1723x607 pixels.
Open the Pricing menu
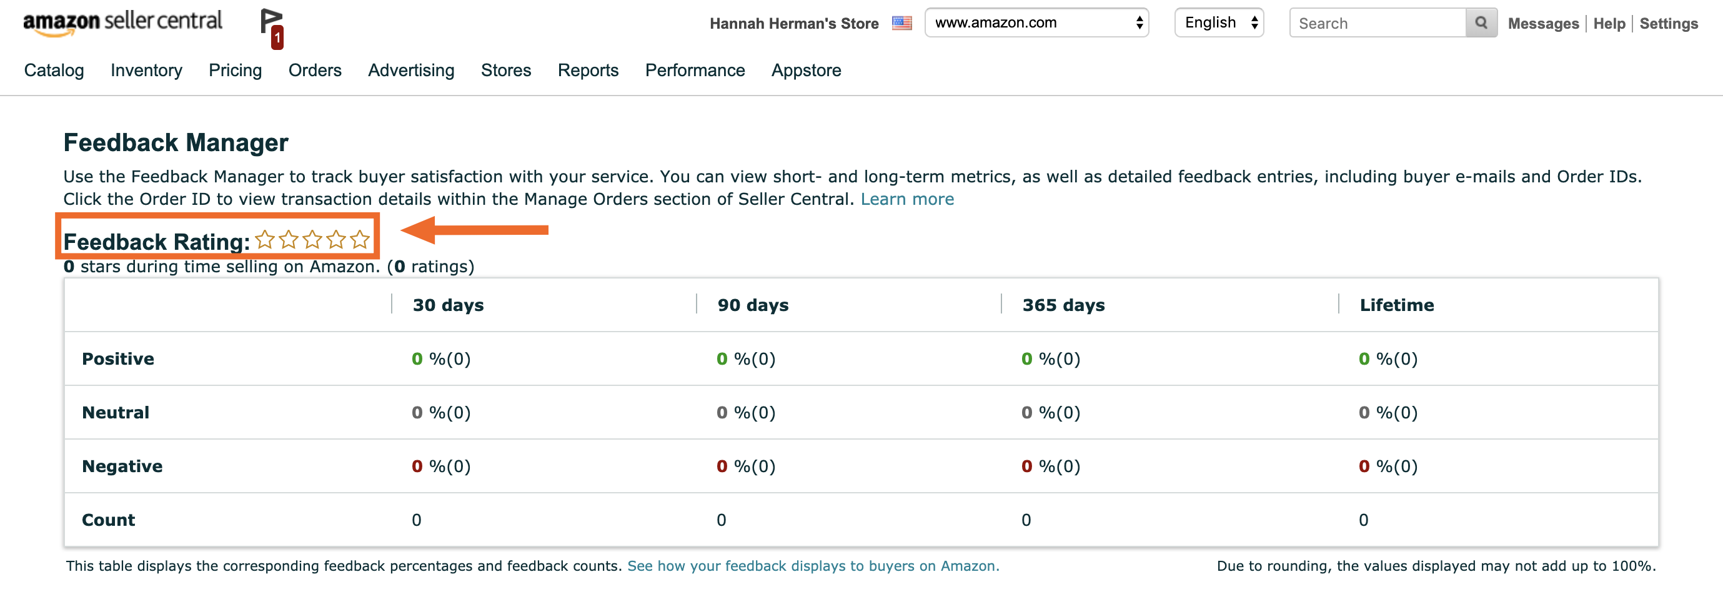tap(236, 70)
